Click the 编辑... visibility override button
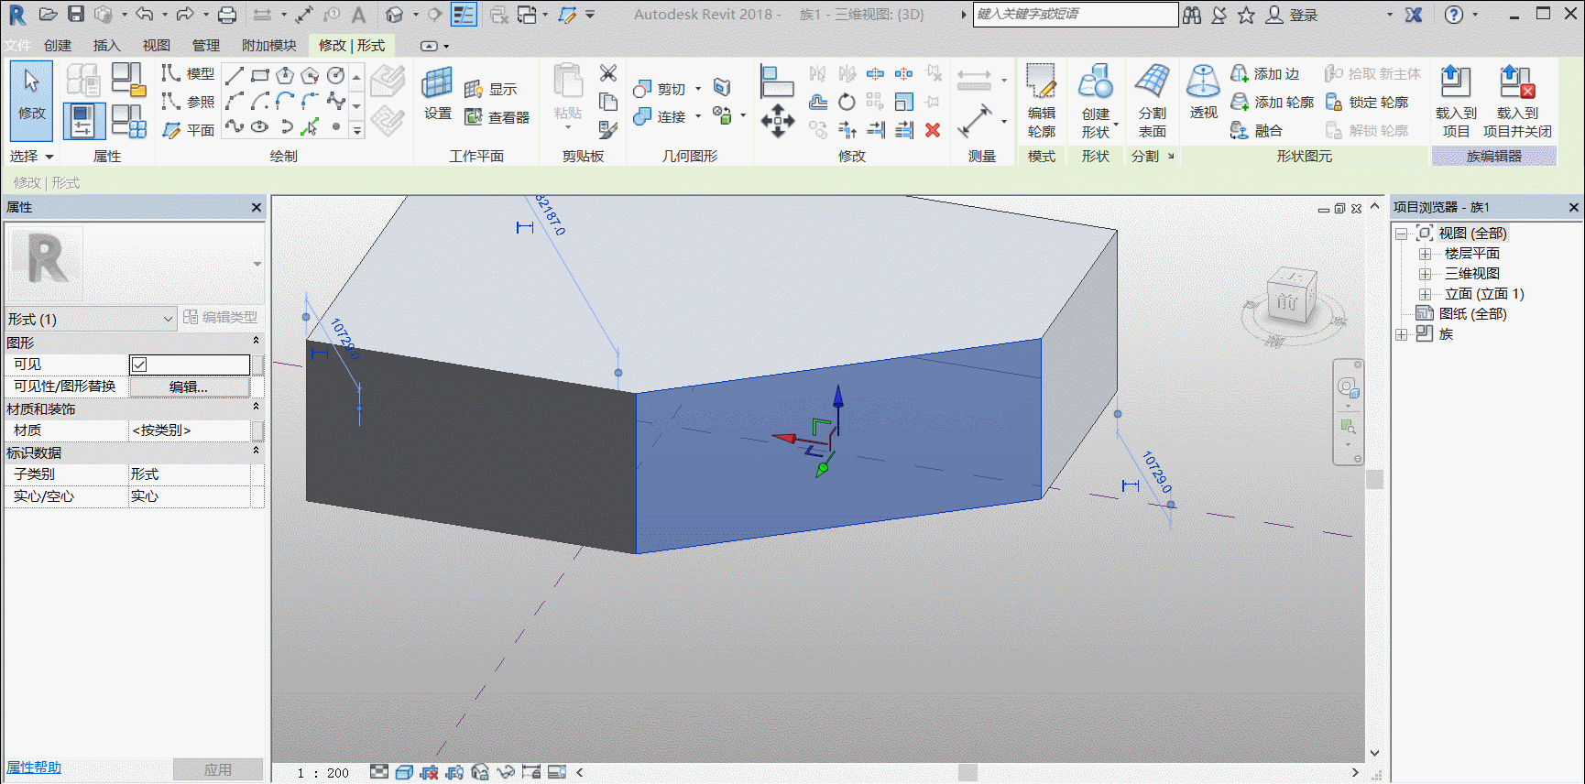This screenshot has height=784, width=1585. pyautogui.click(x=189, y=387)
